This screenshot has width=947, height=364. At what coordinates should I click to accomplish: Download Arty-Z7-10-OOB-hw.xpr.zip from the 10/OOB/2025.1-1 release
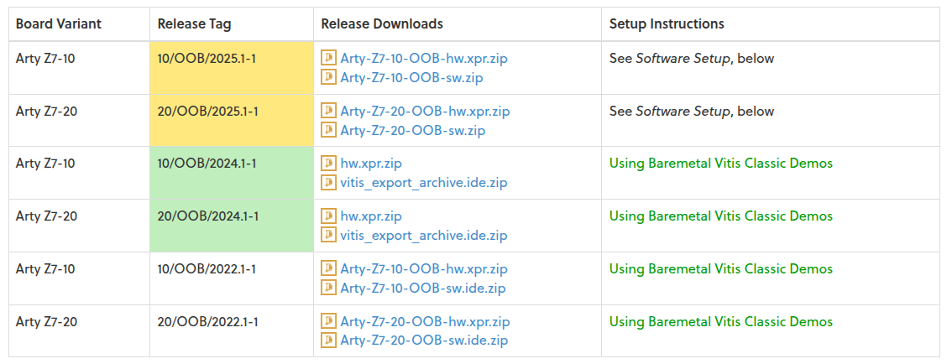pyautogui.click(x=424, y=59)
